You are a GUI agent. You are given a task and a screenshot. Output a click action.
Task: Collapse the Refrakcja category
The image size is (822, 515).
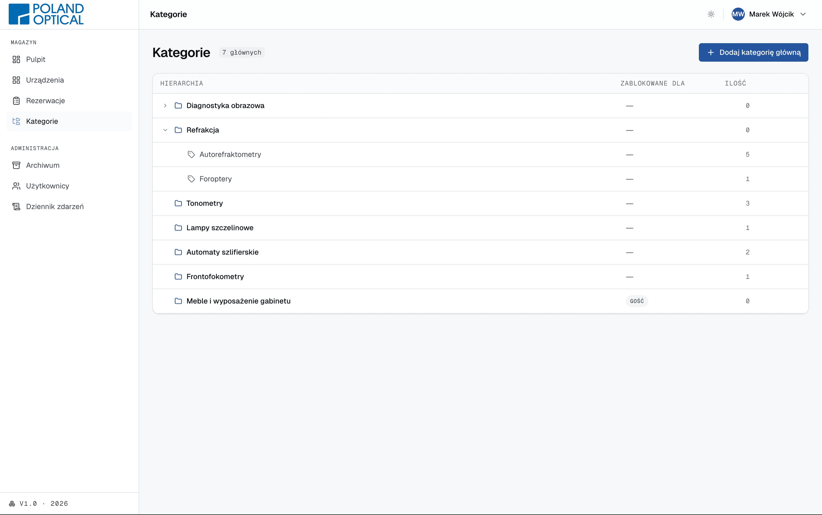click(x=165, y=130)
